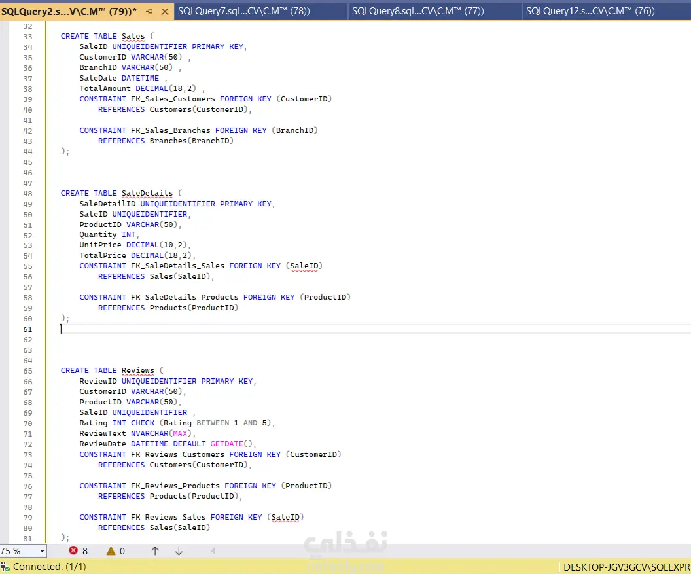The height and width of the screenshot is (574, 691).
Task: Click the underlined Sales table name
Action: (133, 37)
